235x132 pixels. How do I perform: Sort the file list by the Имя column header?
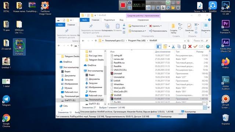(112, 52)
